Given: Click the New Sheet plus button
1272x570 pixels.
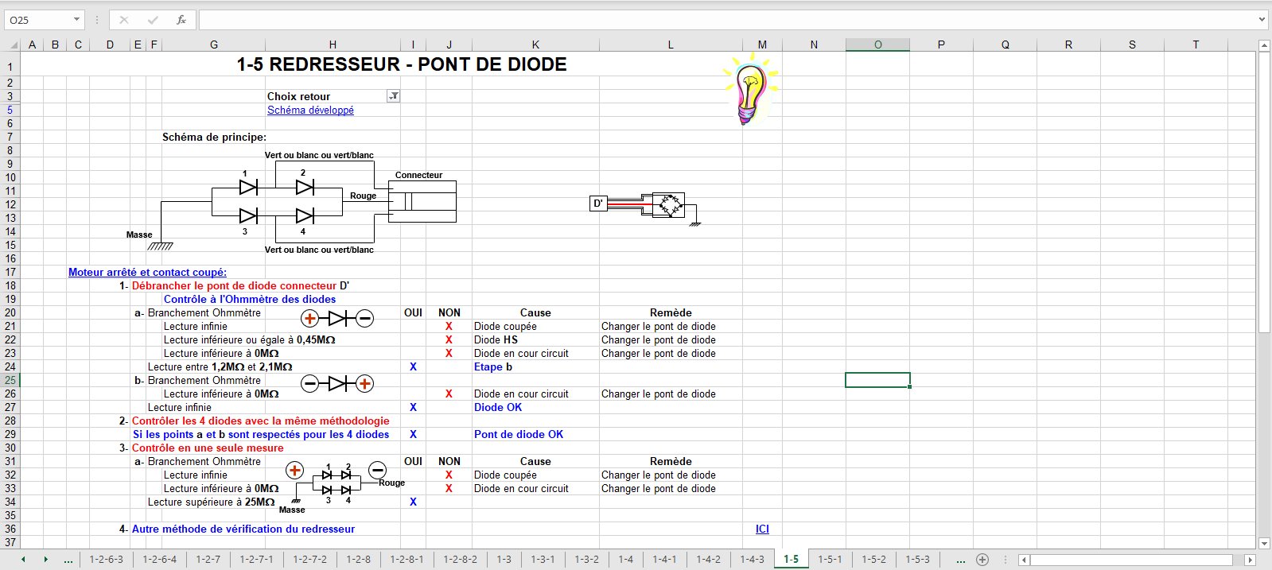Looking at the screenshot, I should [982, 560].
